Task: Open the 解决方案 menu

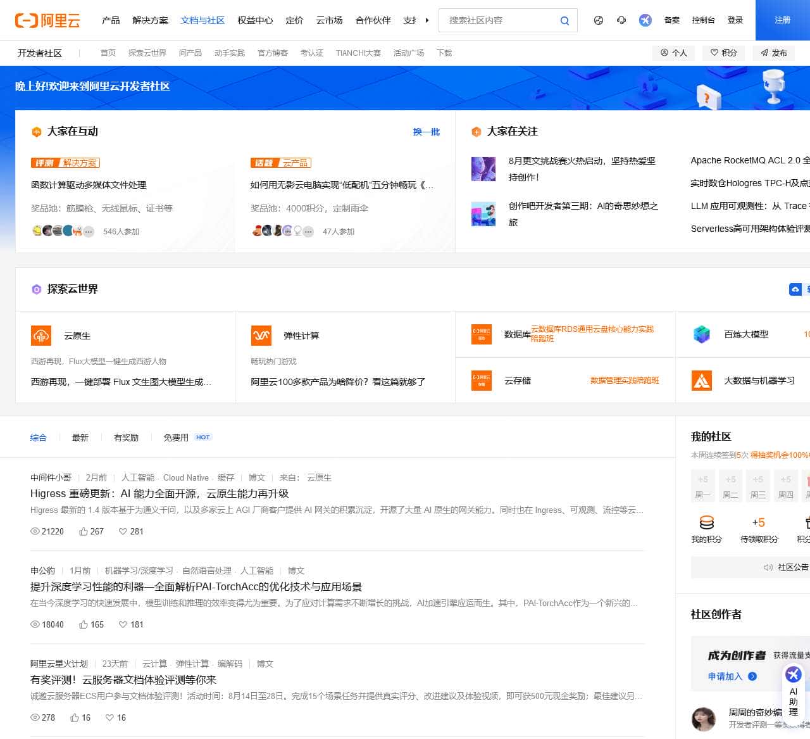Action: coord(150,20)
